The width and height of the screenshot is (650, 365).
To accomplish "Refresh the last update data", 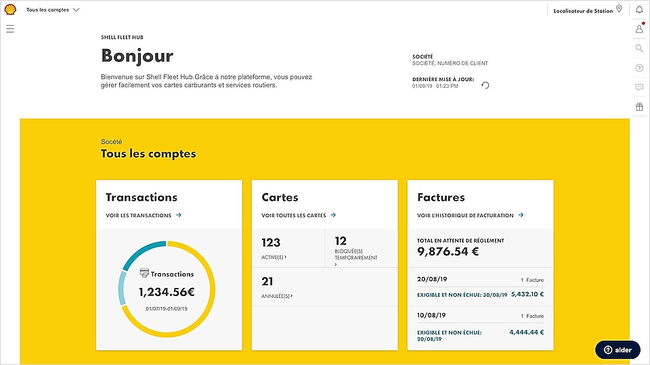I will [x=485, y=85].
